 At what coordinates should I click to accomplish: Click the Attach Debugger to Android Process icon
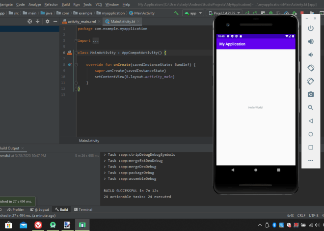[x=294, y=13]
